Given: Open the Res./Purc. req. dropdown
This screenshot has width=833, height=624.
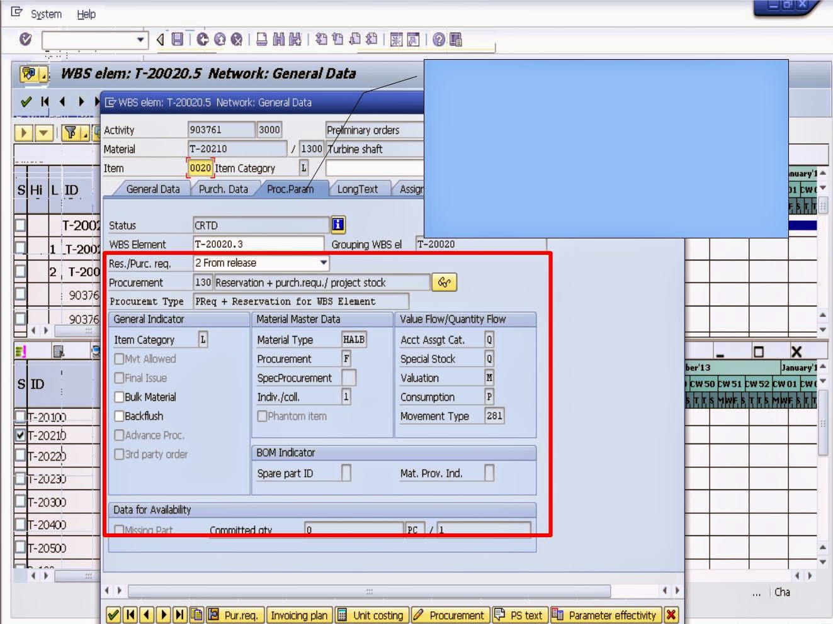Looking at the screenshot, I should pyautogui.click(x=322, y=263).
